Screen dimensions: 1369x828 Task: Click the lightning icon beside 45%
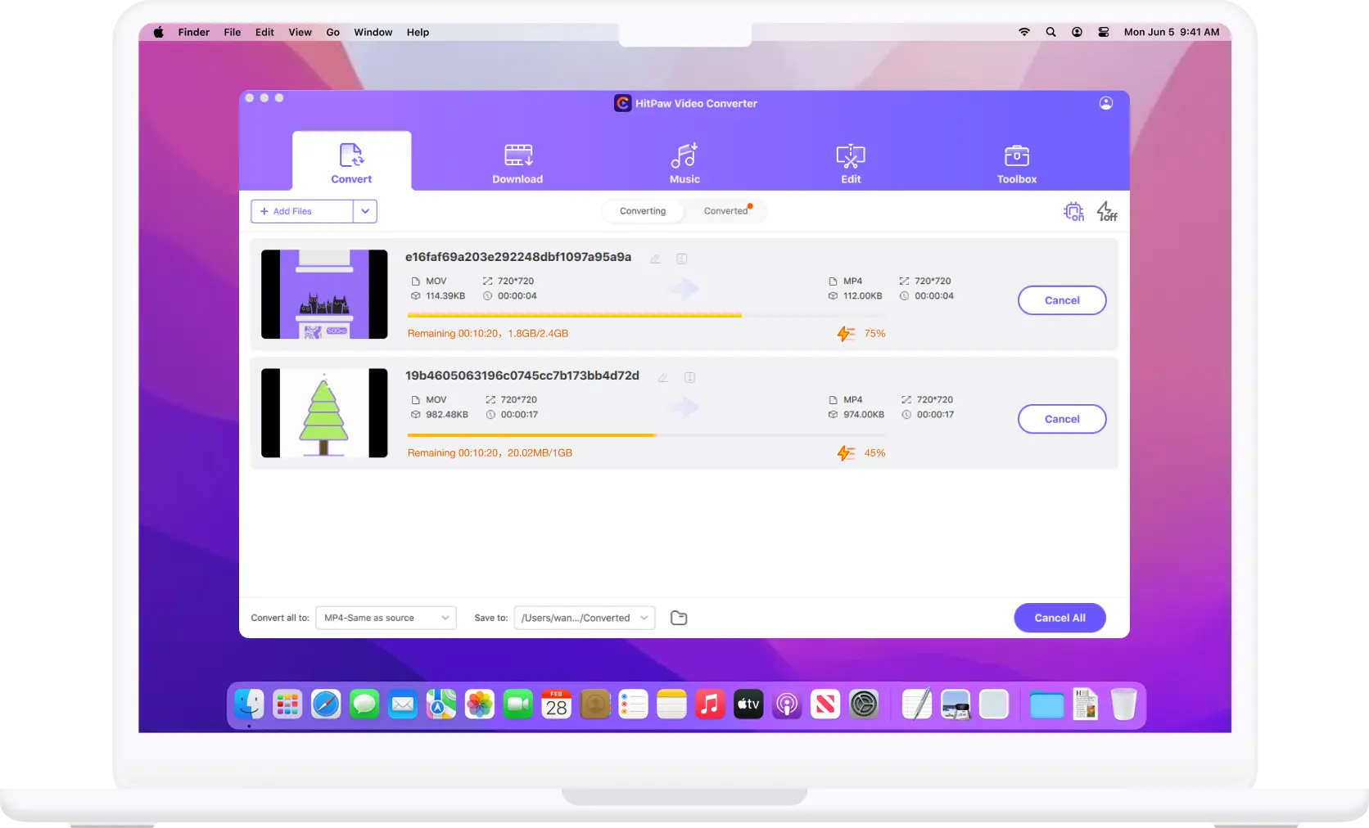click(x=846, y=453)
